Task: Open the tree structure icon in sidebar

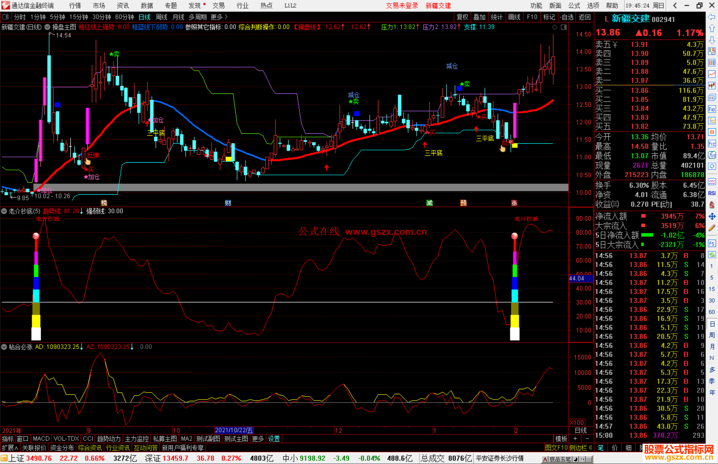Action: (712, 120)
